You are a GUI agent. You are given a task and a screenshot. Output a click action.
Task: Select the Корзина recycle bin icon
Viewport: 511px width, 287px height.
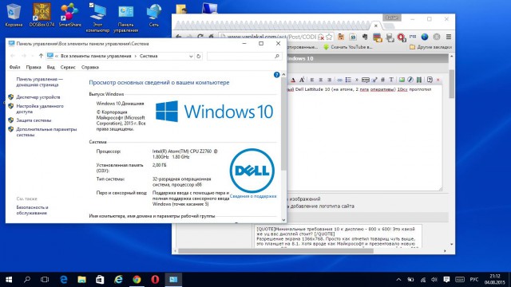(14, 15)
